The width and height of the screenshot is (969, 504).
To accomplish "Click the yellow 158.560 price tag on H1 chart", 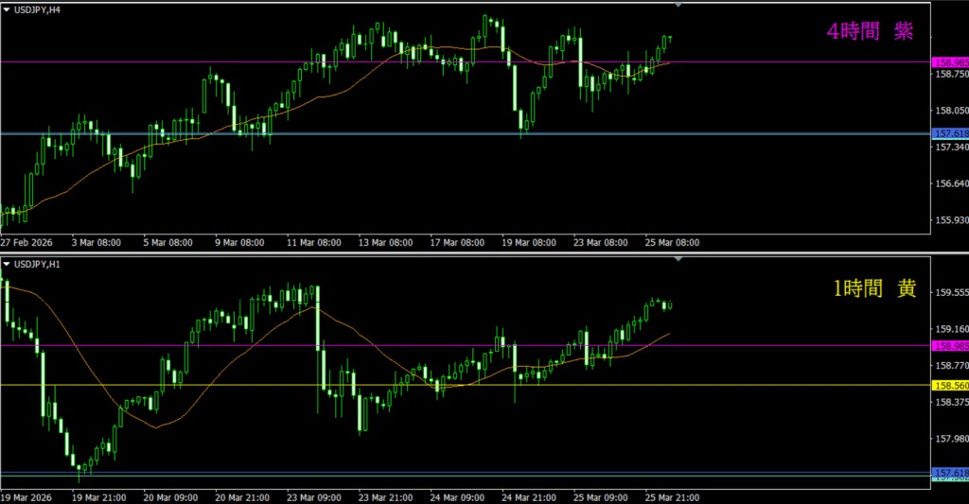I will 950,386.
